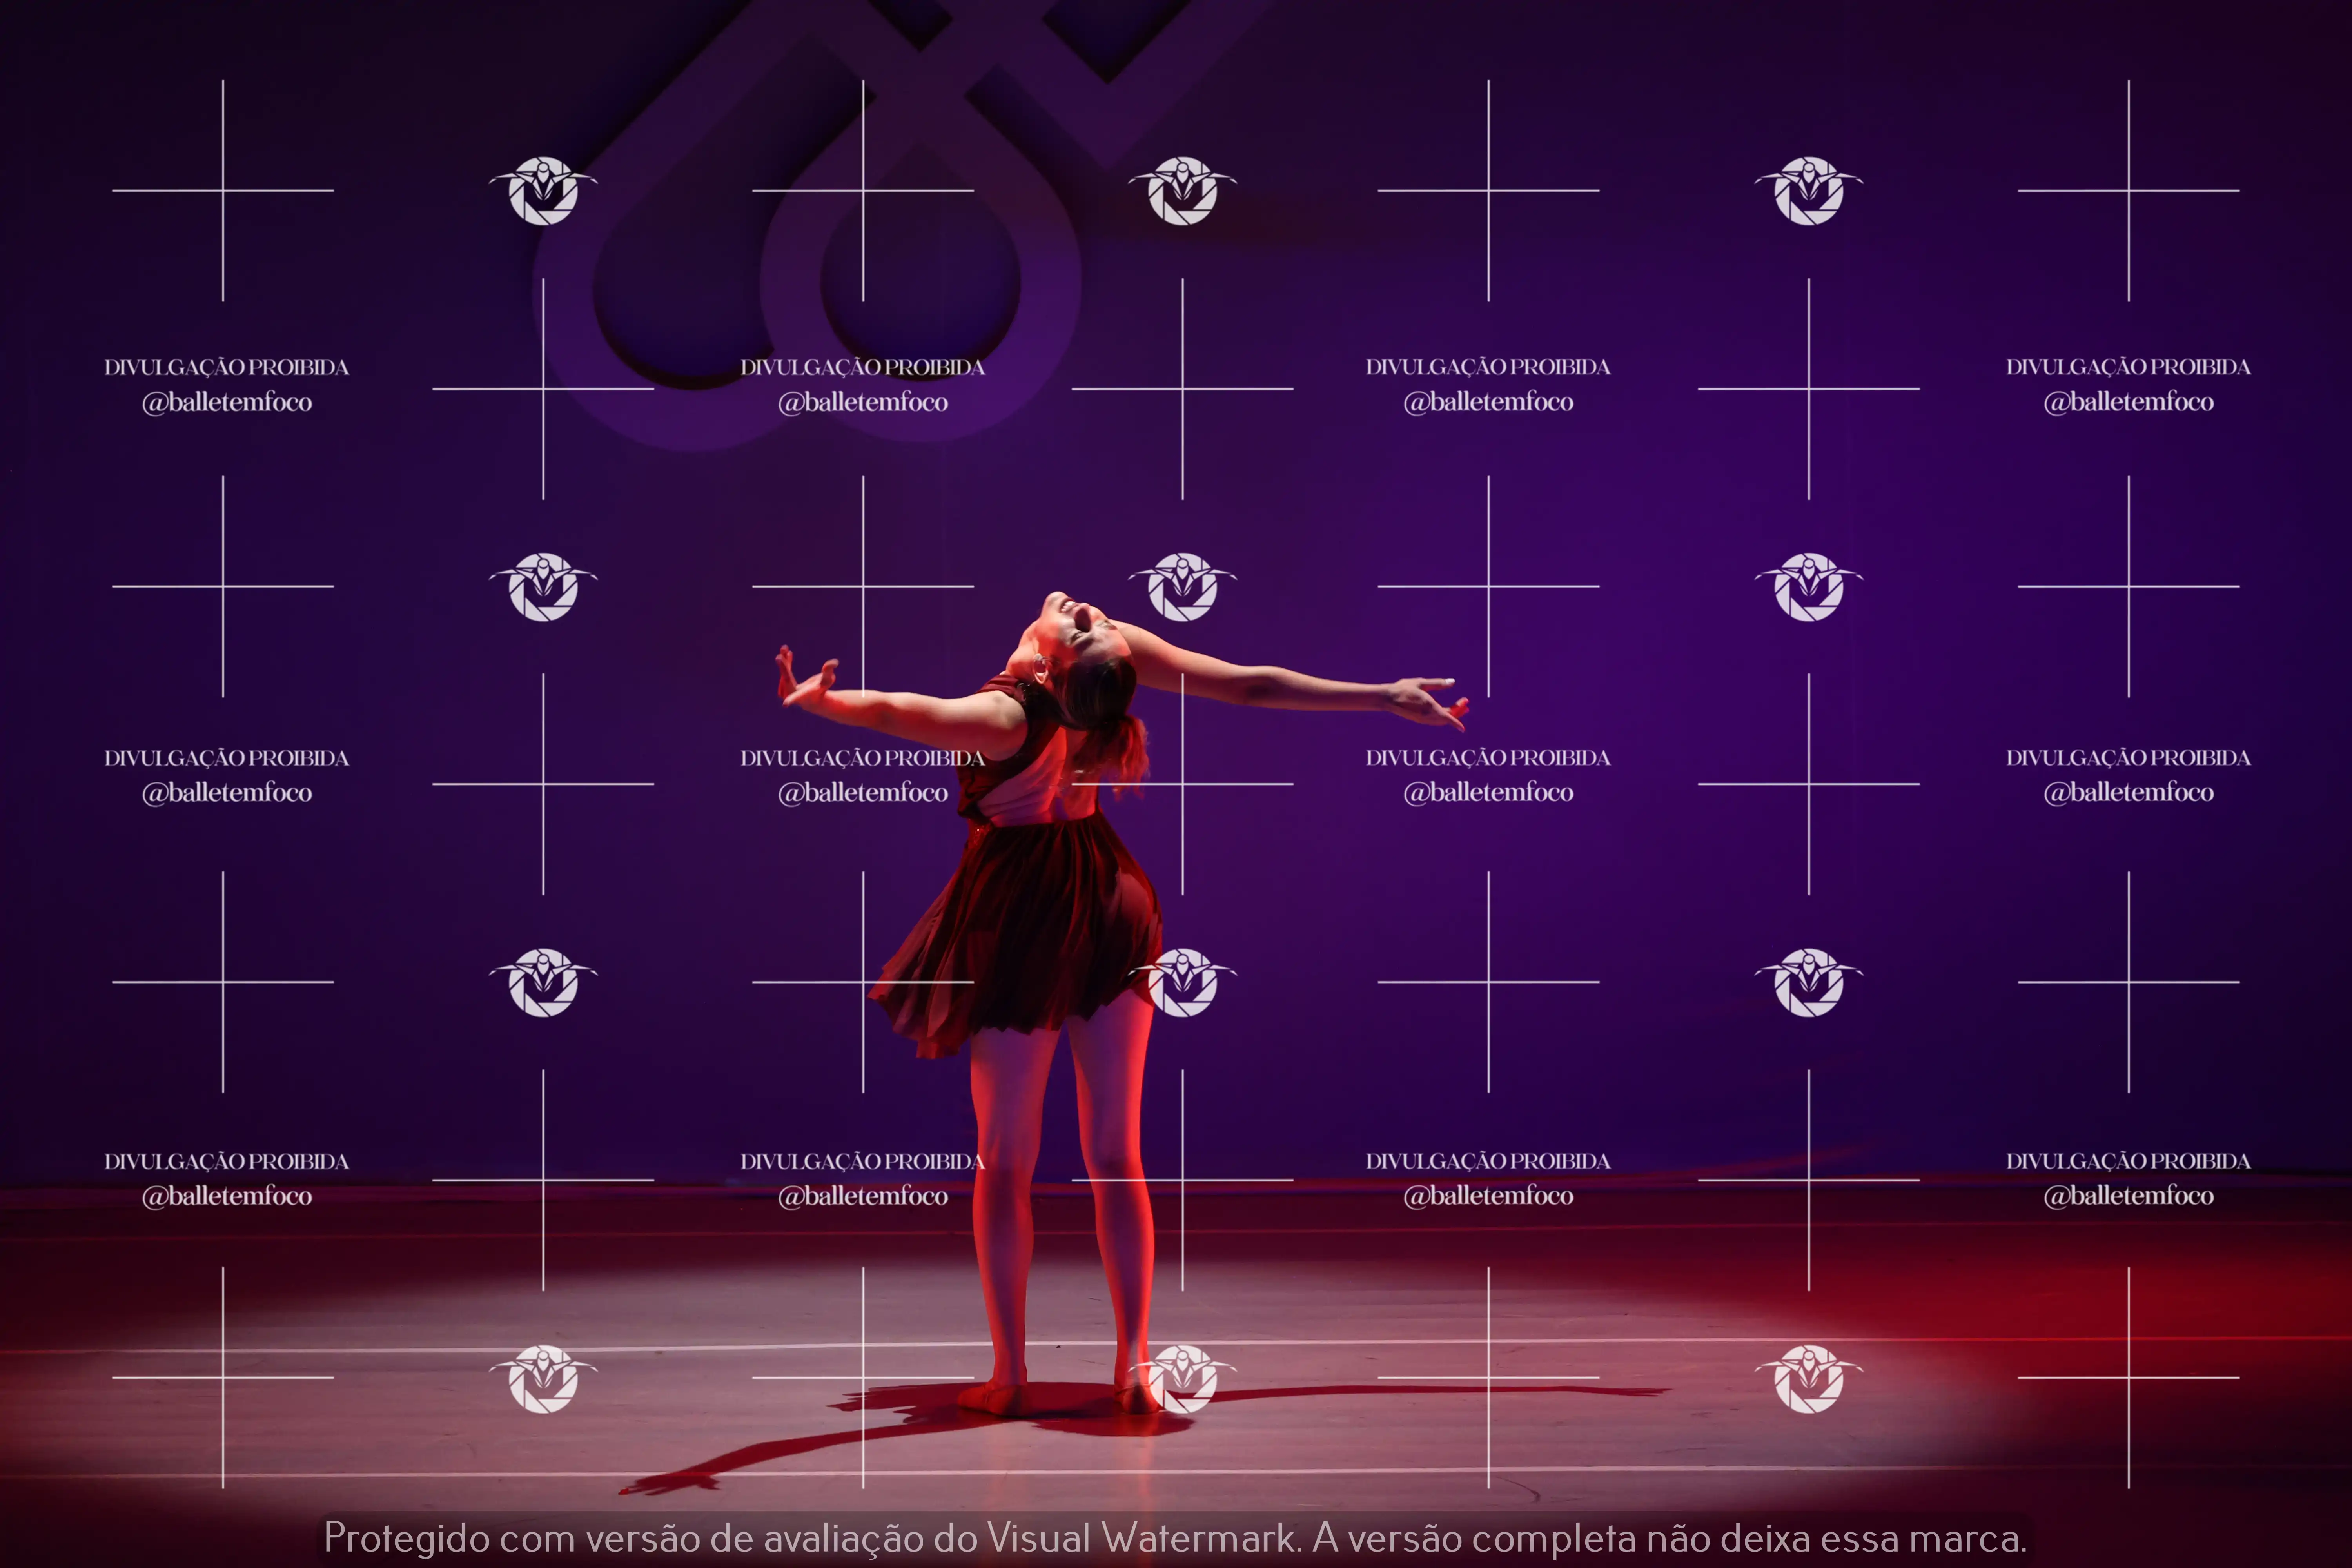Click the top-right @balletemfoco handle text
2352x1568 pixels.
click(x=2128, y=402)
